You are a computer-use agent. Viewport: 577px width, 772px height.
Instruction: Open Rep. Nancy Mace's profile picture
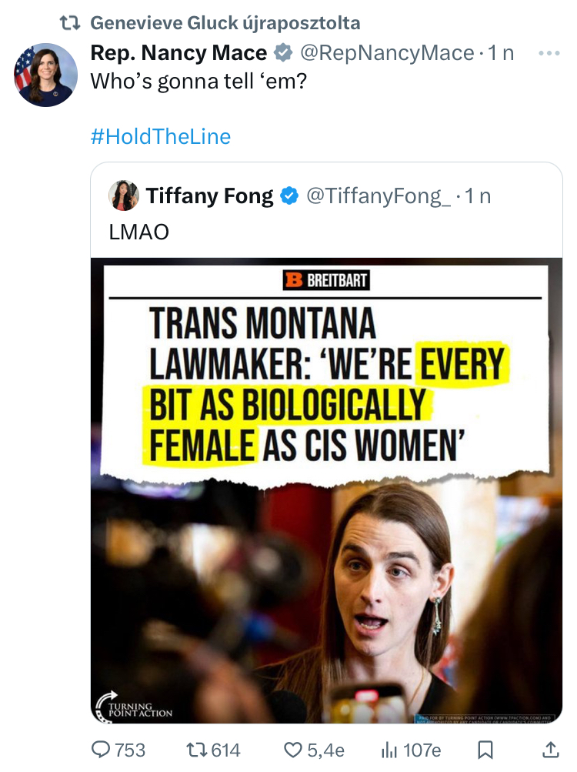click(45, 75)
